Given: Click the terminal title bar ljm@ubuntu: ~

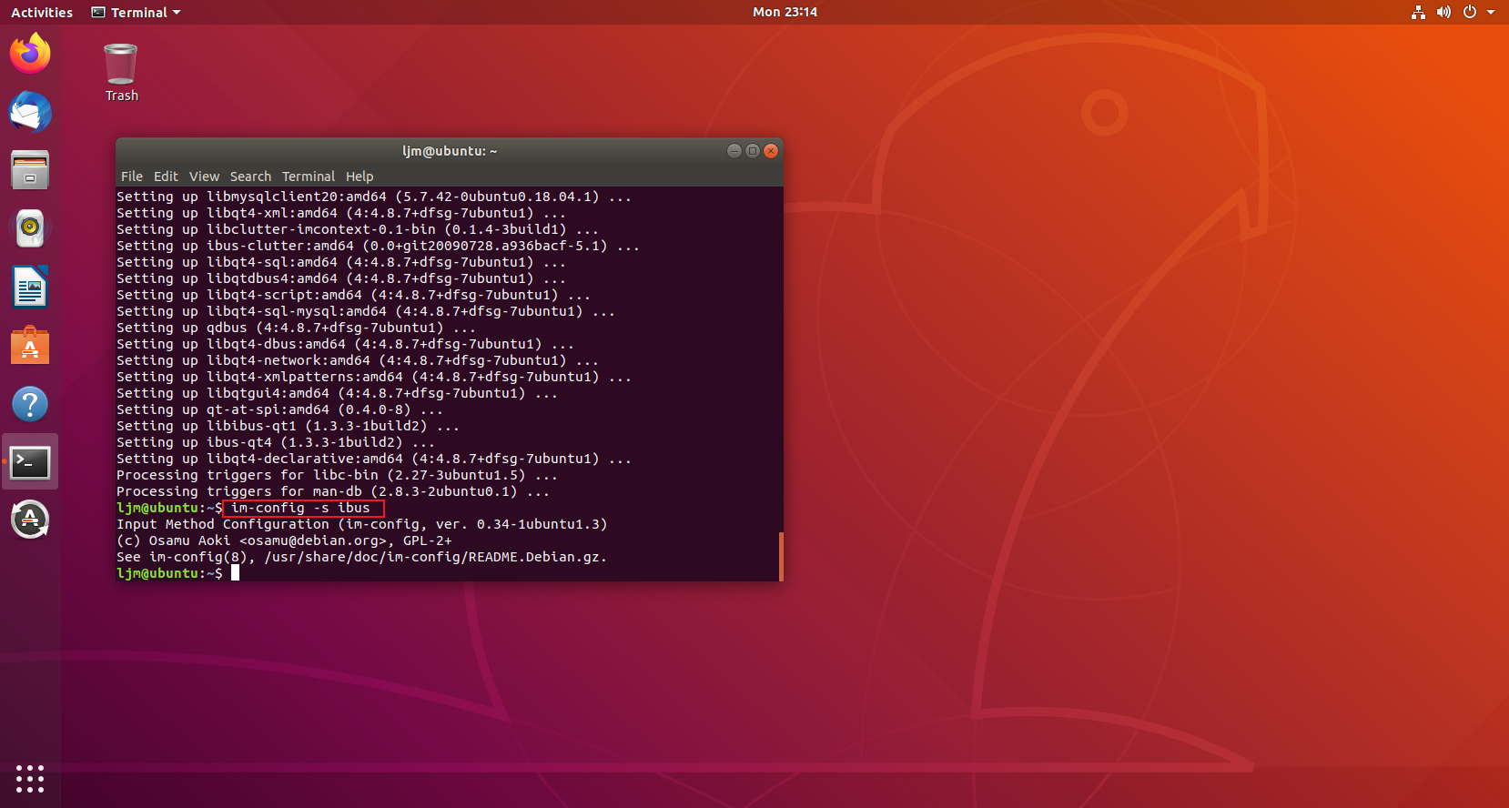Looking at the screenshot, I should (450, 151).
